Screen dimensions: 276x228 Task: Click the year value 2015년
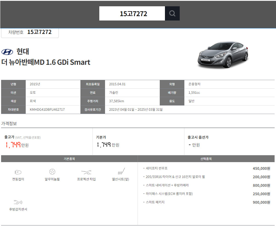(x=35, y=84)
